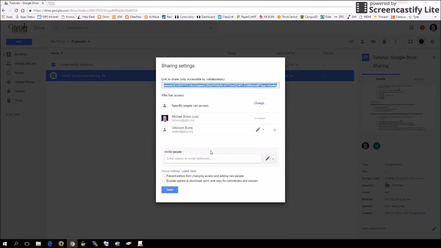Screen dimensions: 441x248
Task: Open the Help Desk bookmark
Action: coord(86,17)
